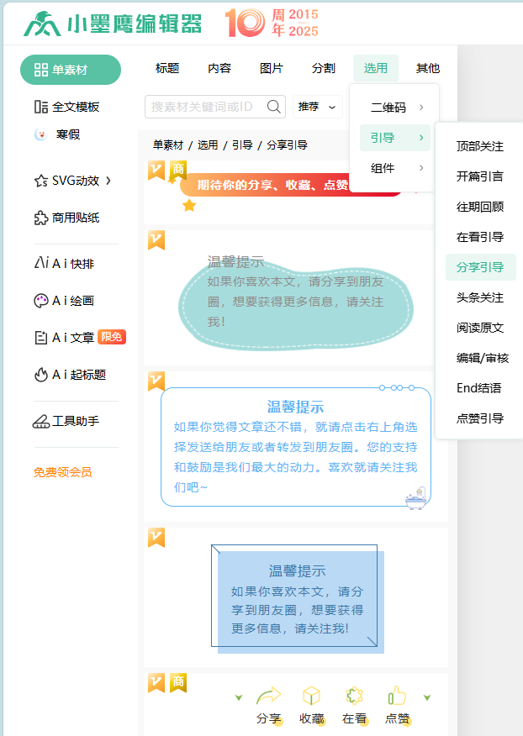Click the Ai快排 icon
The image size is (523, 736).
click(x=41, y=263)
